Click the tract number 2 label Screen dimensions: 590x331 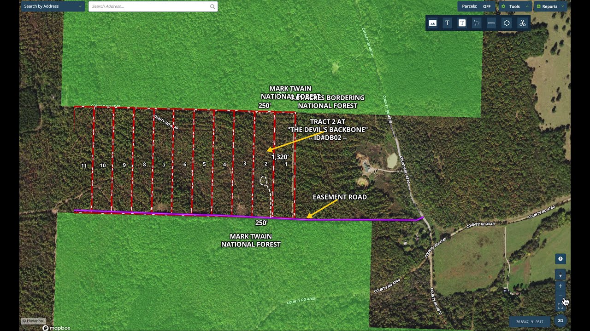265,164
